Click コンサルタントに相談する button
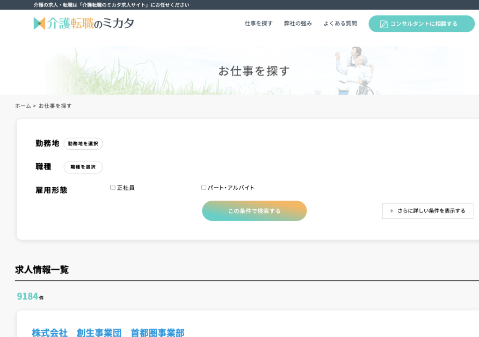The image size is (479, 337). click(x=421, y=24)
